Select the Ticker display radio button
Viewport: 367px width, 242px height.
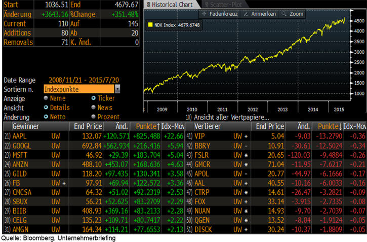pos(93,98)
